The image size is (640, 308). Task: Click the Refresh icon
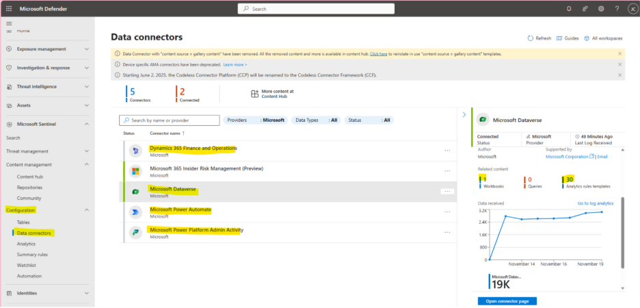(x=530, y=38)
